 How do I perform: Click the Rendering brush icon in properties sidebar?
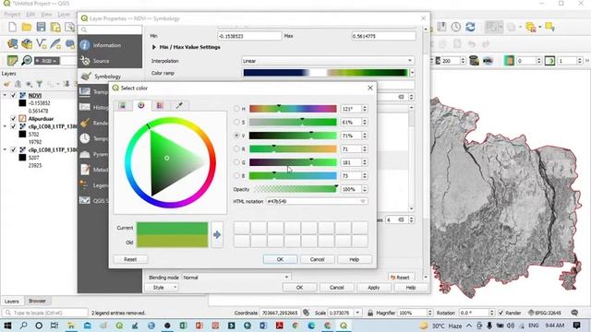click(85, 123)
